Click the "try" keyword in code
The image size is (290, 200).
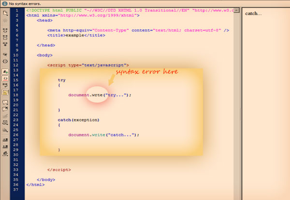61,80
